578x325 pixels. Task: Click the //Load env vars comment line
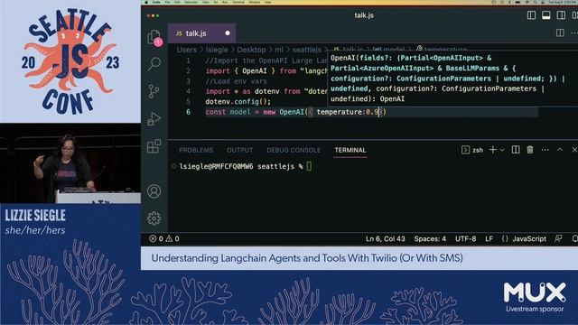236,81
